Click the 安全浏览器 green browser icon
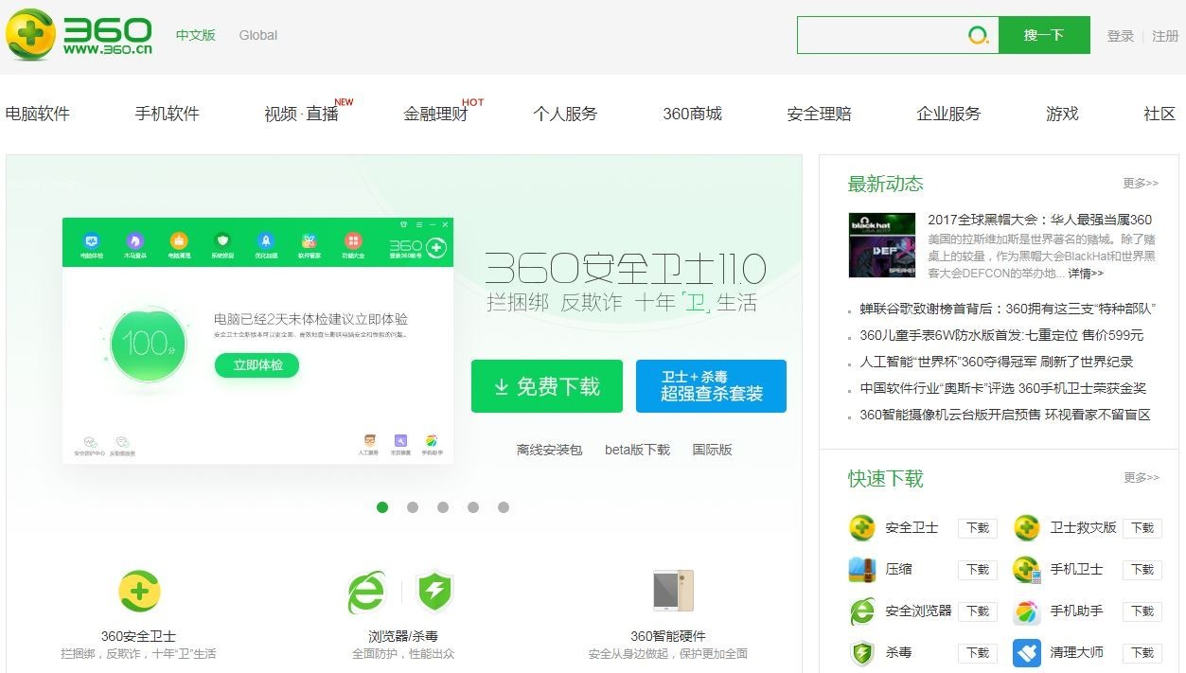The image size is (1186, 673). coord(861,611)
